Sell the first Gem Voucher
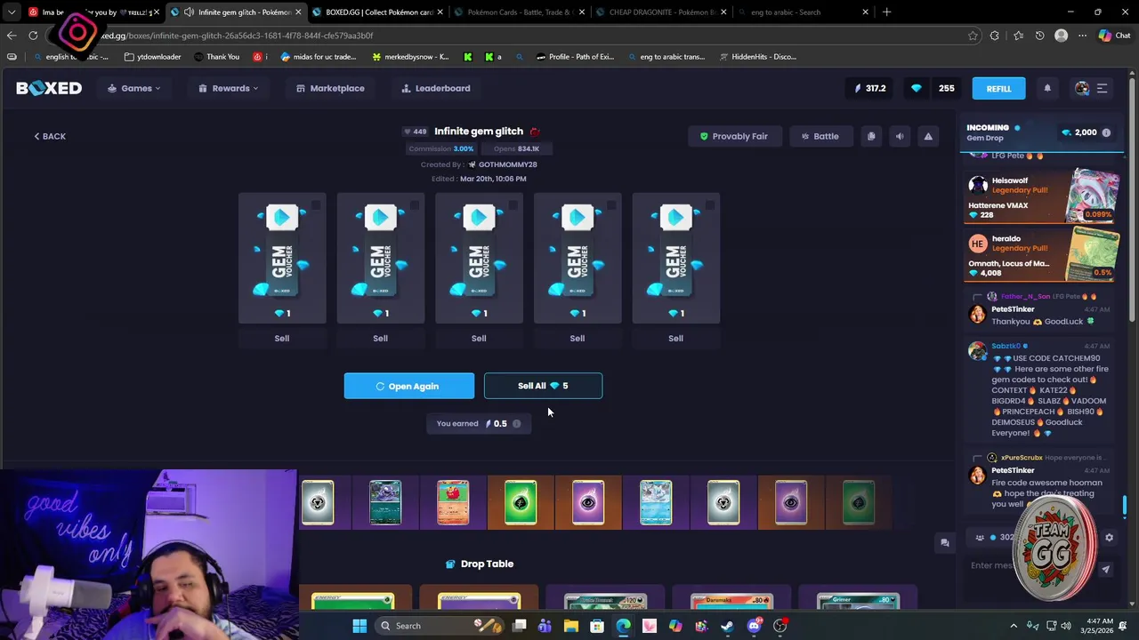 pyautogui.click(x=282, y=338)
